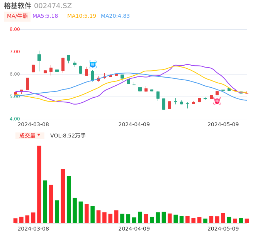The image size is (265, 234).
Task: Click the VOL:8.52万手 volume readout
Action: point(68,136)
